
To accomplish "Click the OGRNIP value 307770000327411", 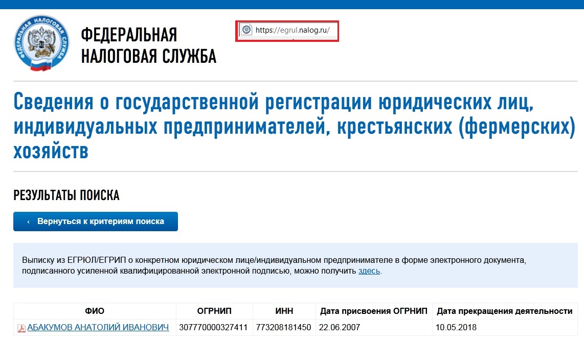I will pyautogui.click(x=213, y=328).
